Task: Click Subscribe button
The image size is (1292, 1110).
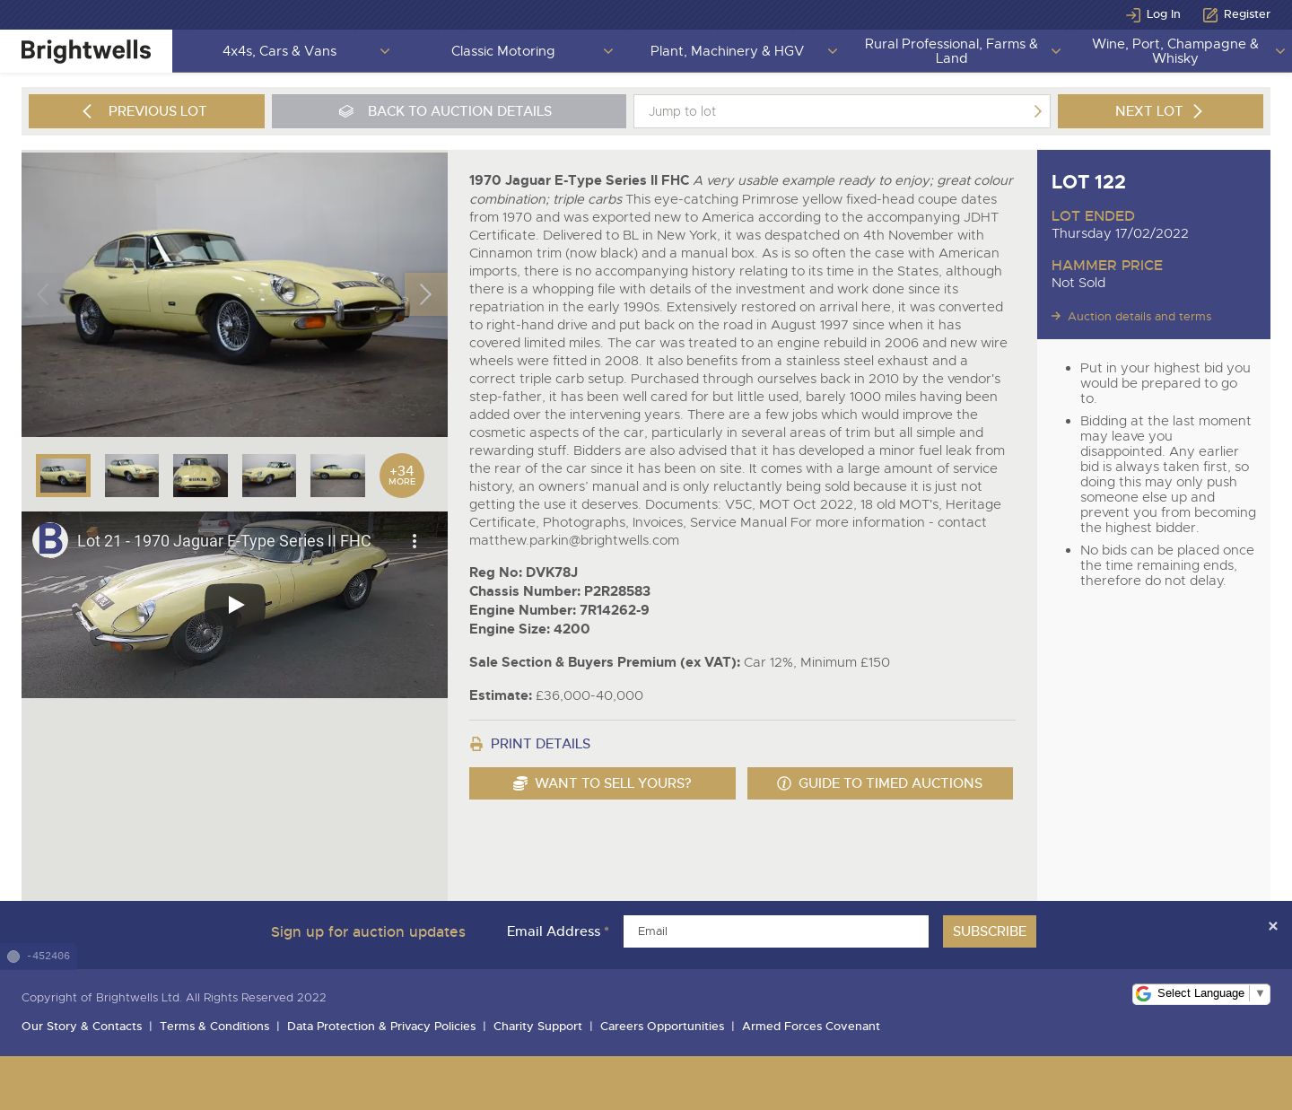Action: [990, 931]
